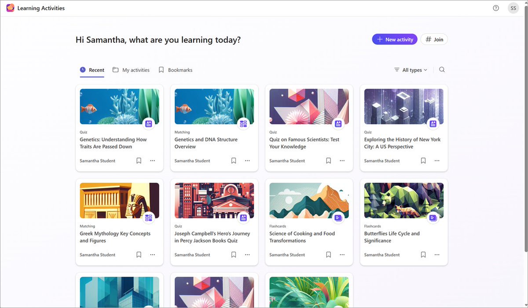Click quiz type badge on Genetics: Understanding card
The height and width of the screenshot is (308, 528).
click(x=149, y=124)
